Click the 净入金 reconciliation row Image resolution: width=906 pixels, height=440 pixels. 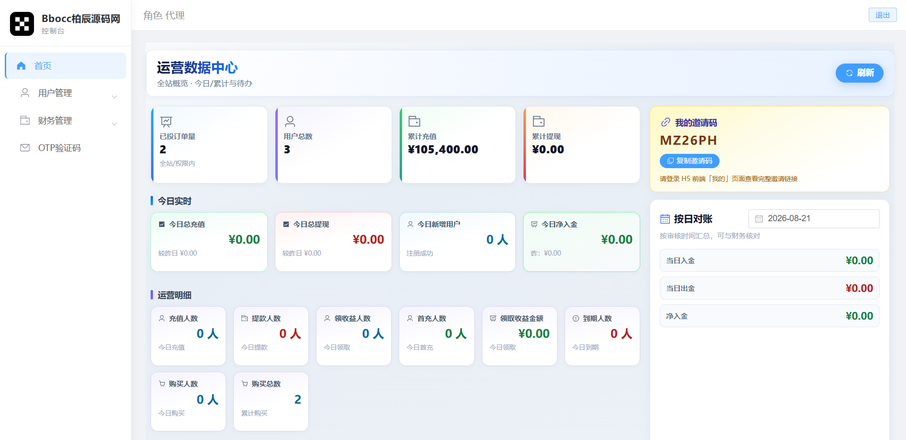point(769,316)
